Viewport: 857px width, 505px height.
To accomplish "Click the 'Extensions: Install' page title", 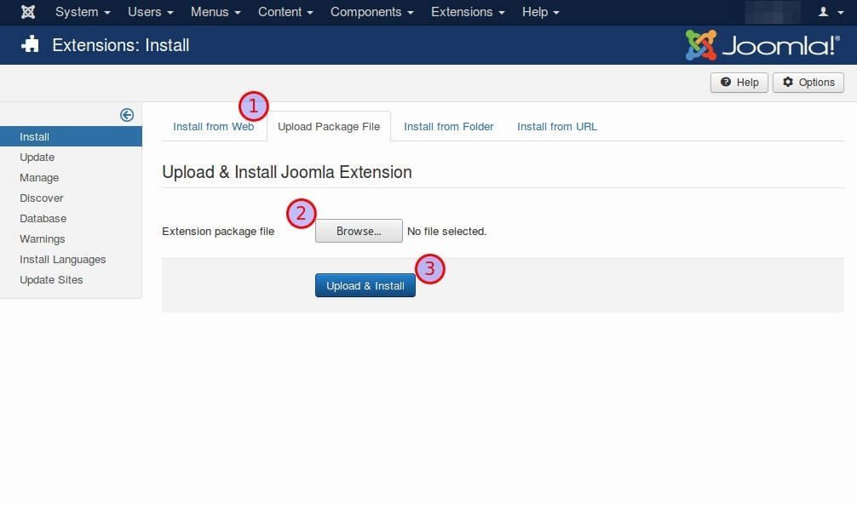I will tap(121, 45).
